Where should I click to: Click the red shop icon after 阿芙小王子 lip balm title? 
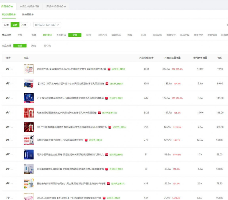click(107, 155)
